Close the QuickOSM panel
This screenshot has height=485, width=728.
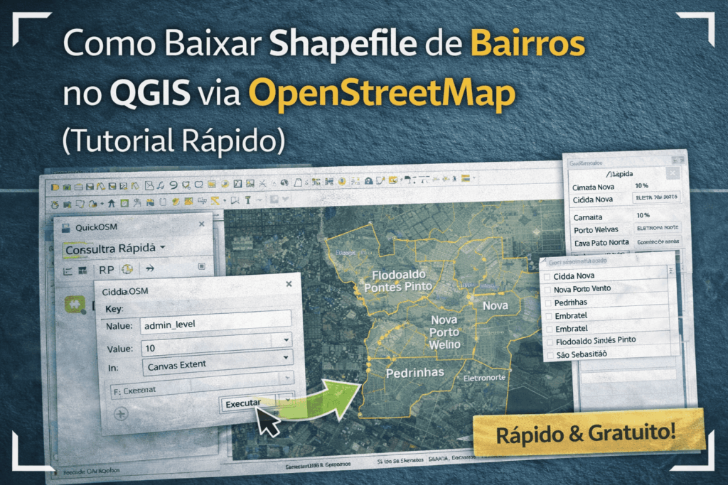click(x=201, y=224)
